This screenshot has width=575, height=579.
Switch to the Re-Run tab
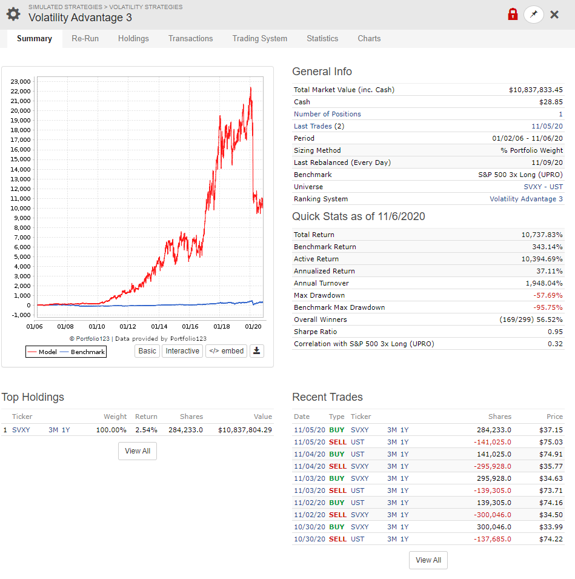(85, 38)
